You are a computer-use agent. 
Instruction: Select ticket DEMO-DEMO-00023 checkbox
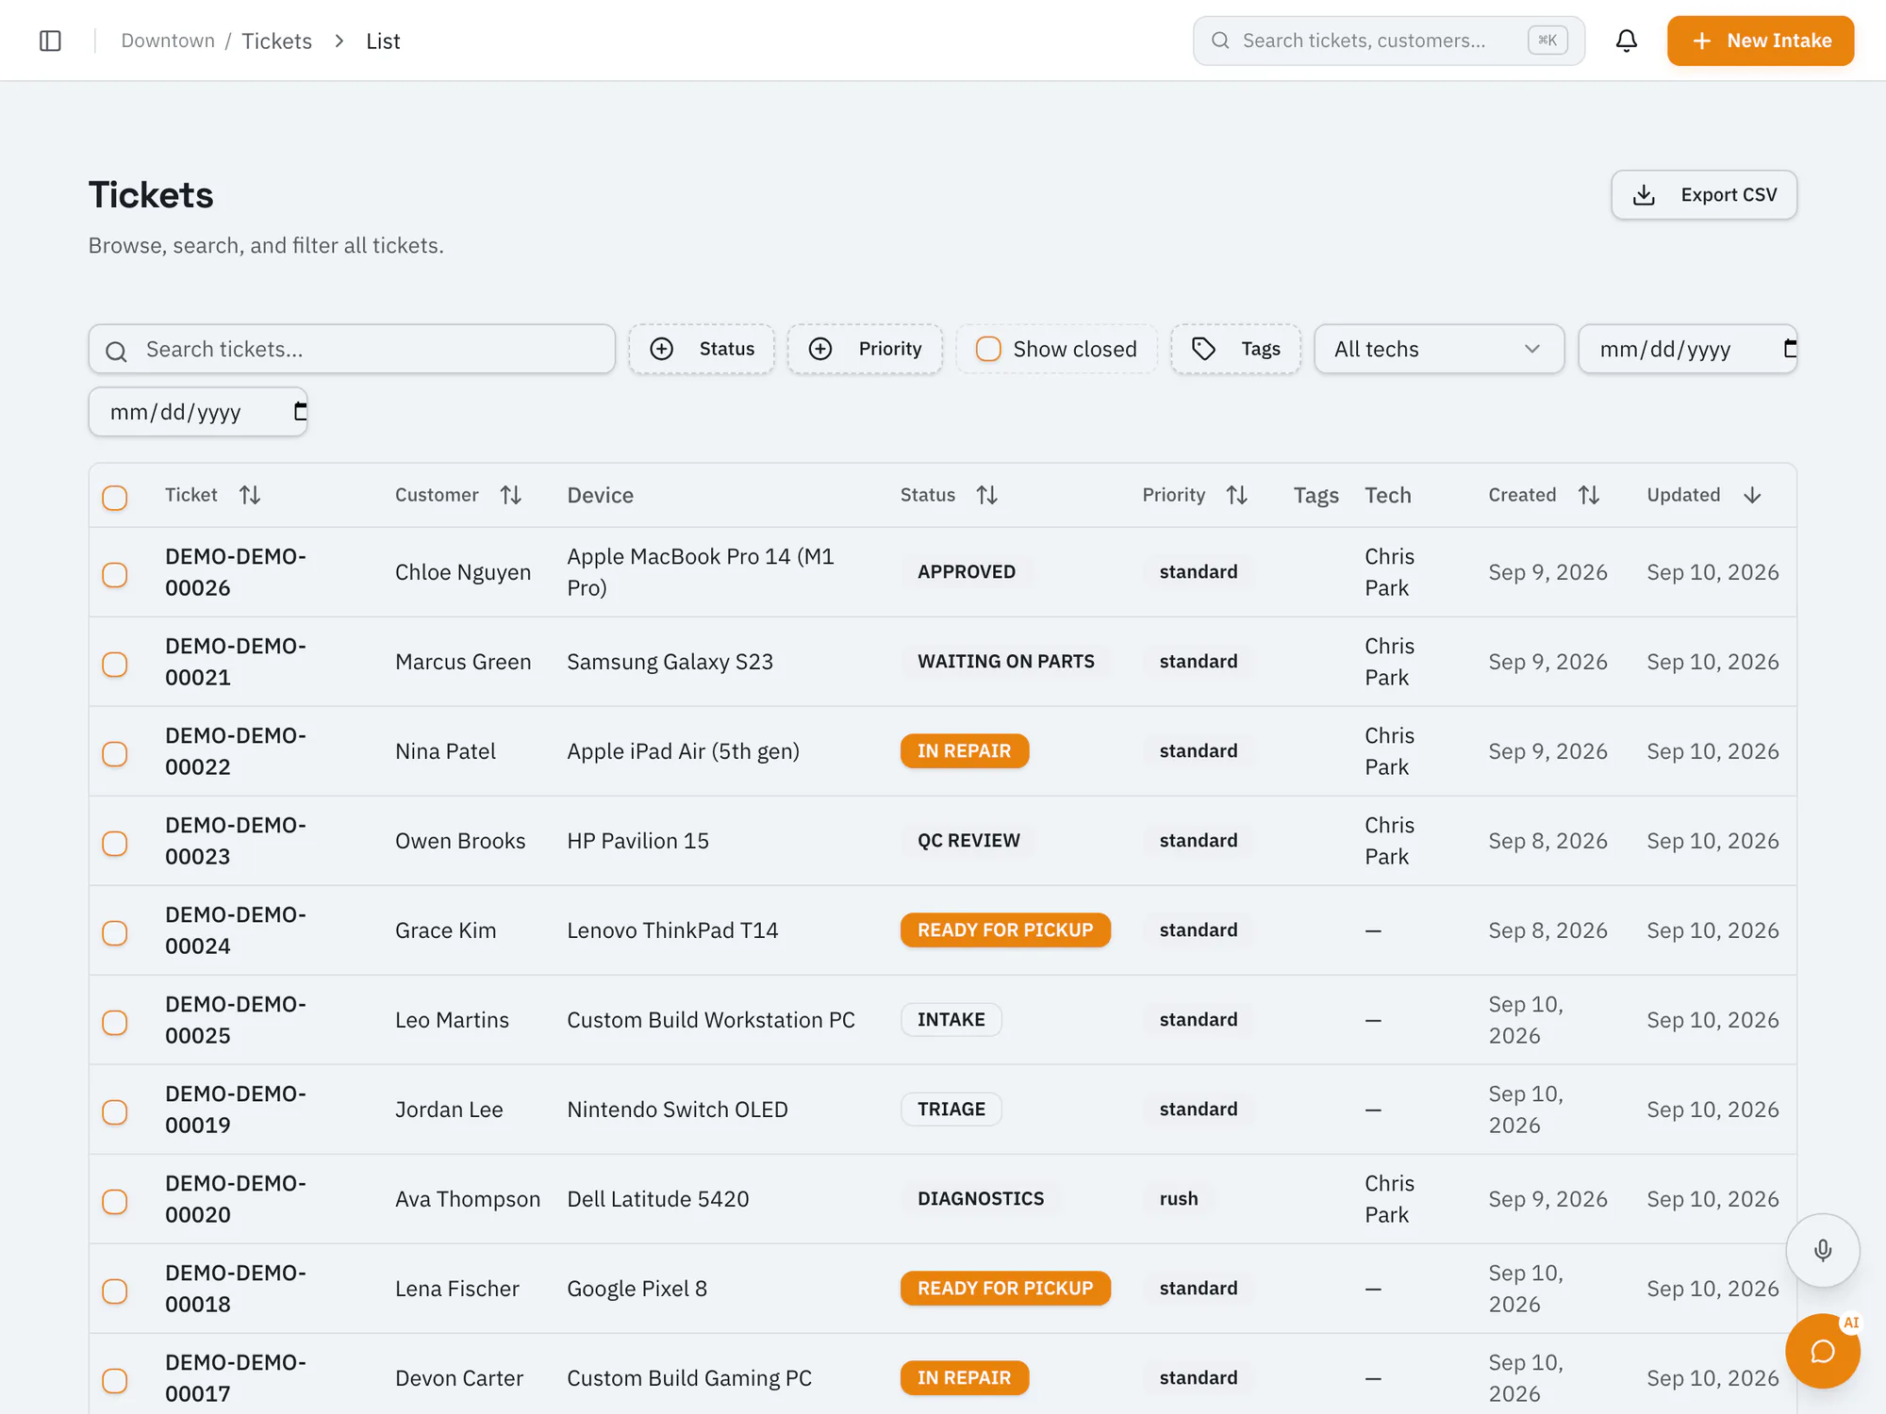coord(115,844)
